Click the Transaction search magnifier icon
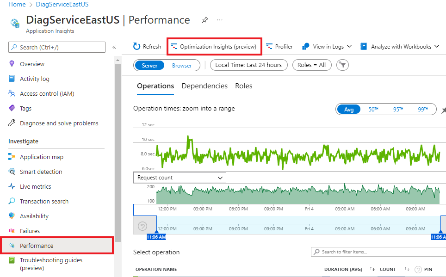The width and height of the screenshot is (446, 277). click(x=12, y=201)
